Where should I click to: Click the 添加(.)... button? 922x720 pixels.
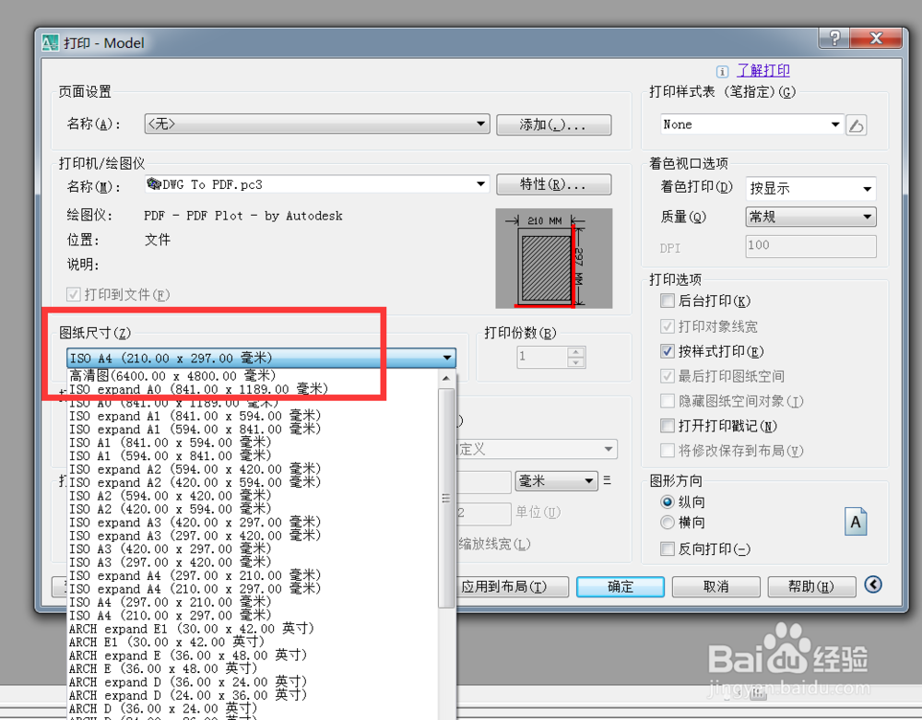tap(553, 124)
